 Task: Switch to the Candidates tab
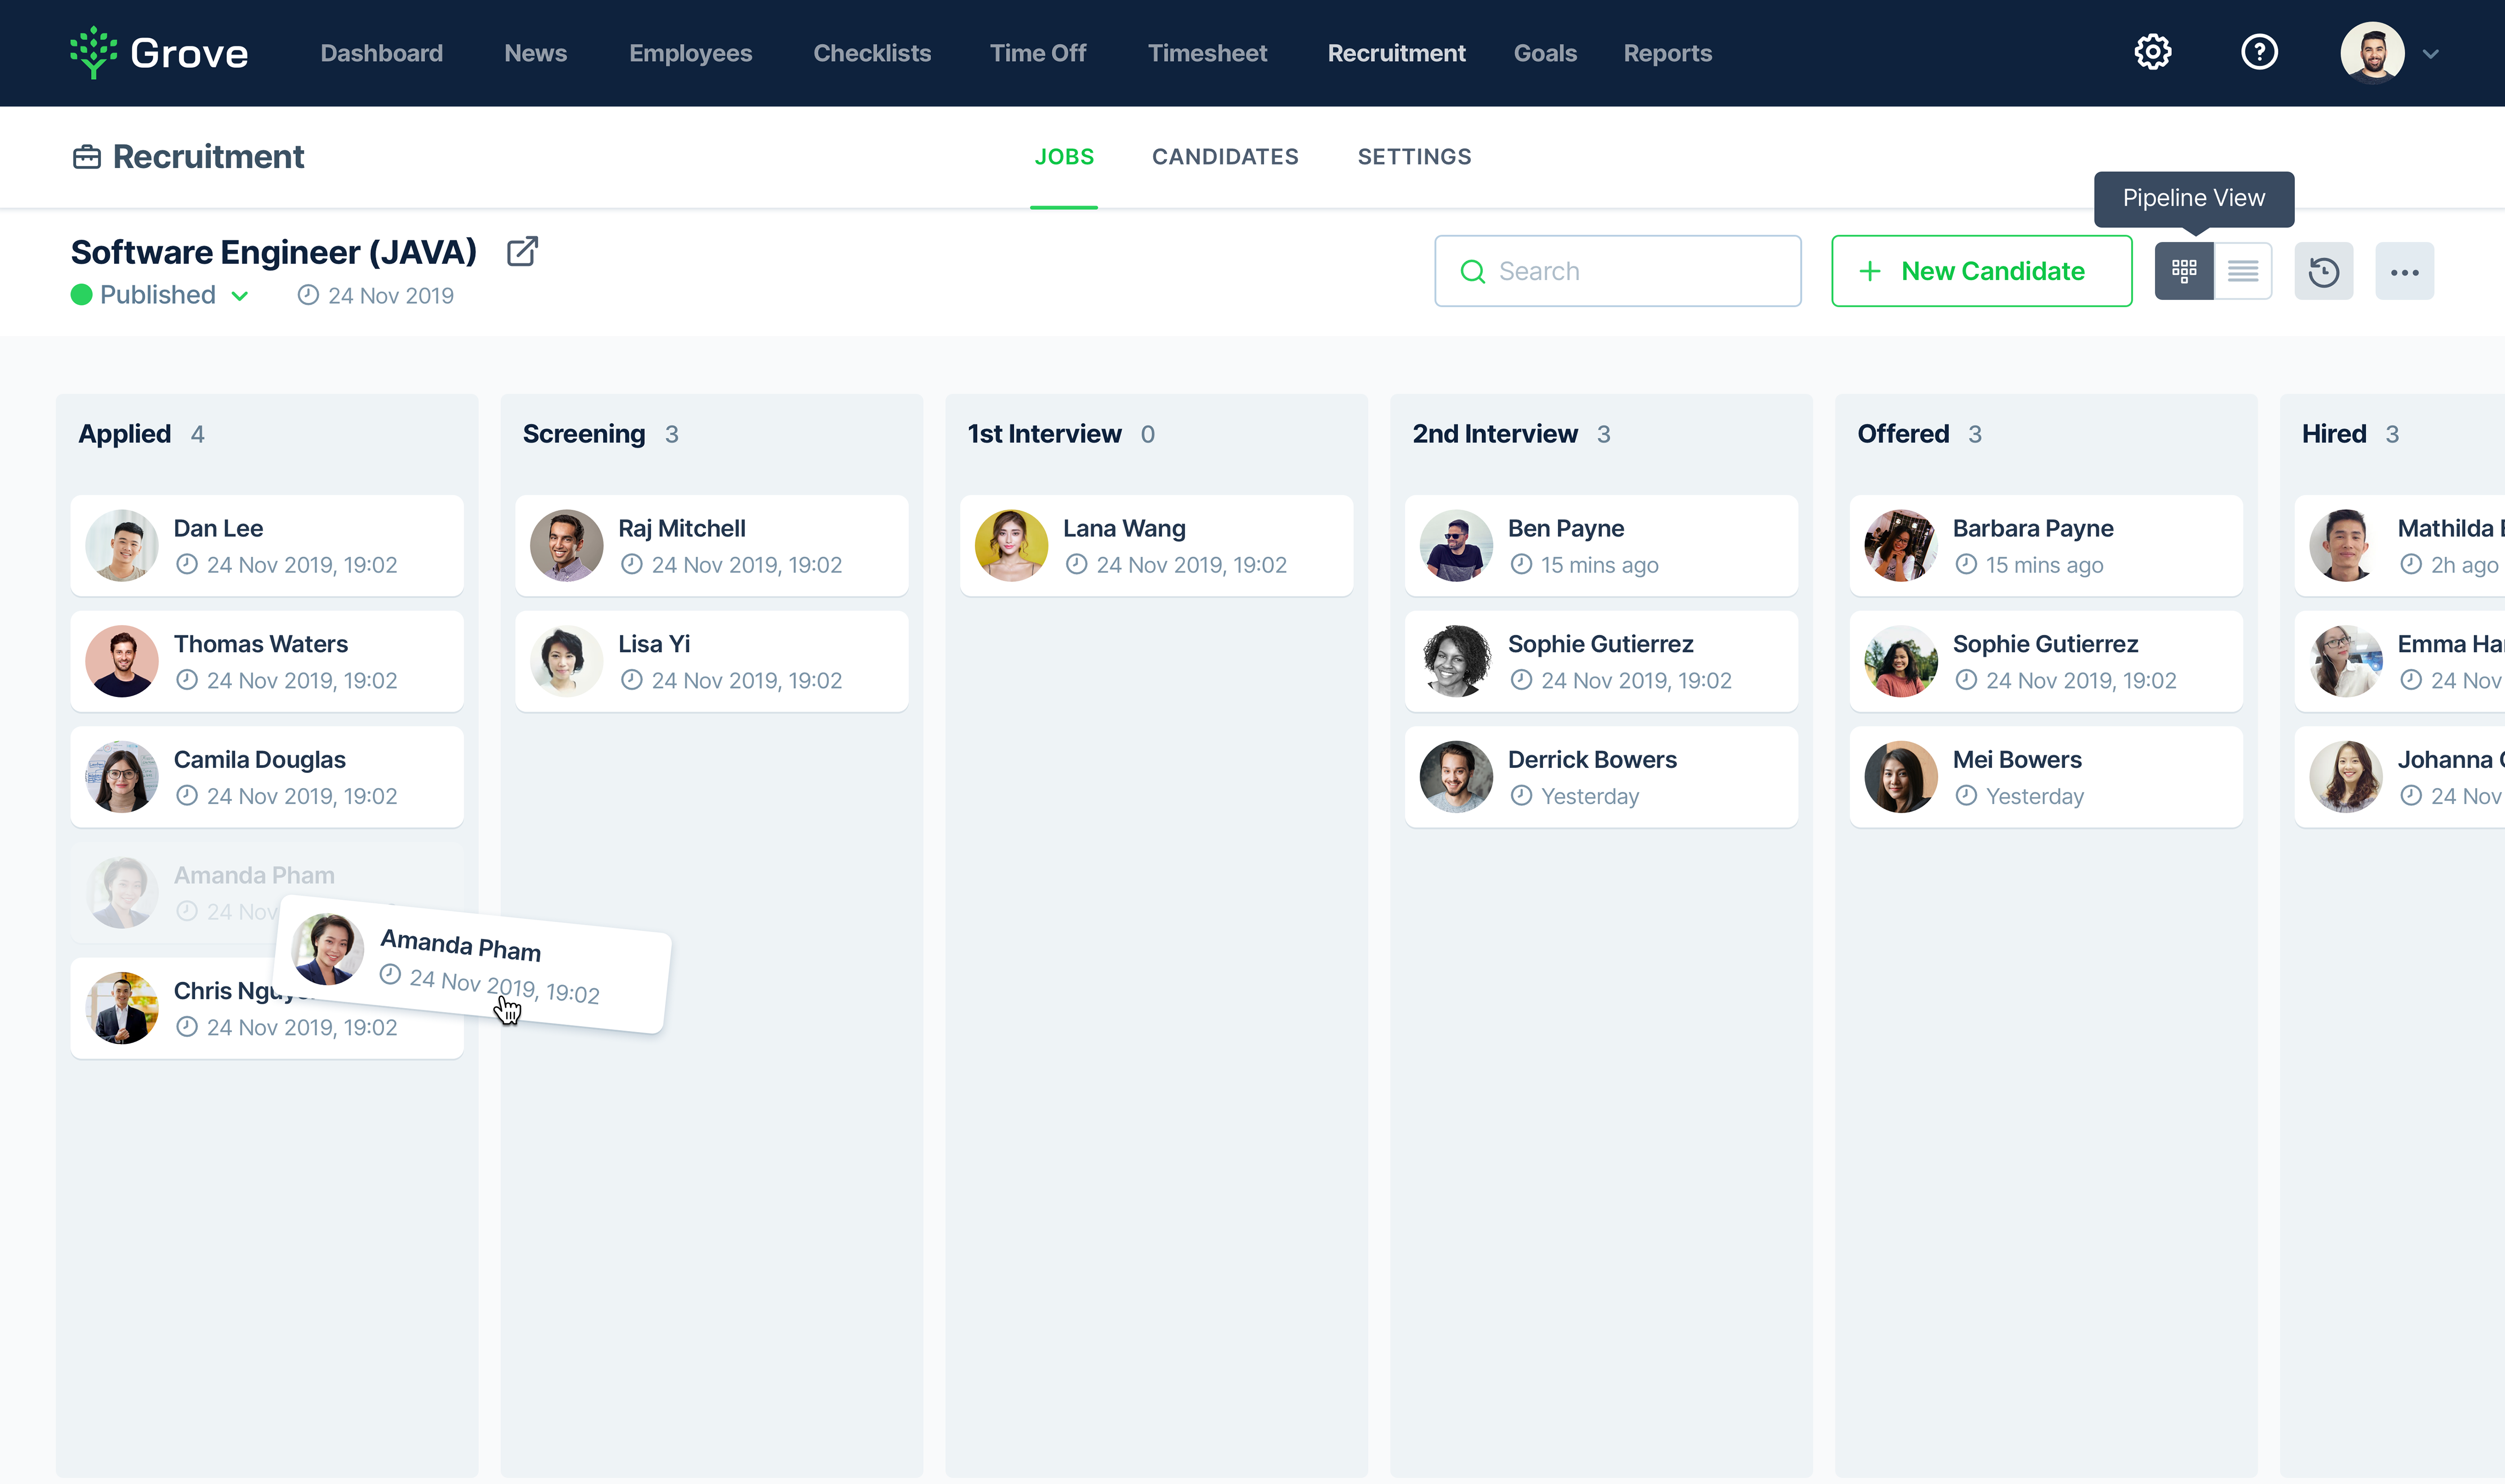(1225, 157)
